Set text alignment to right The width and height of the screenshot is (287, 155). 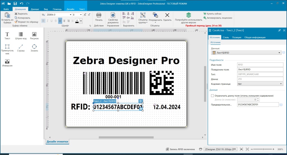68,21
